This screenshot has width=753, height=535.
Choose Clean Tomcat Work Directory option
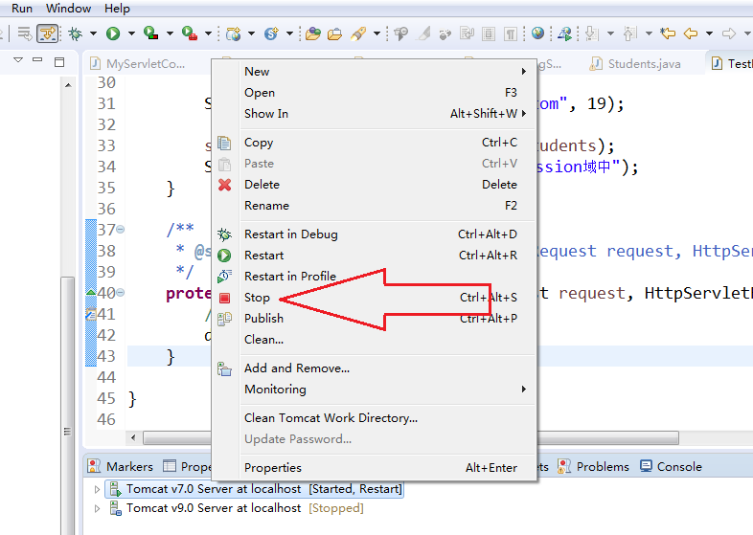pyautogui.click(x=331, y=418)
